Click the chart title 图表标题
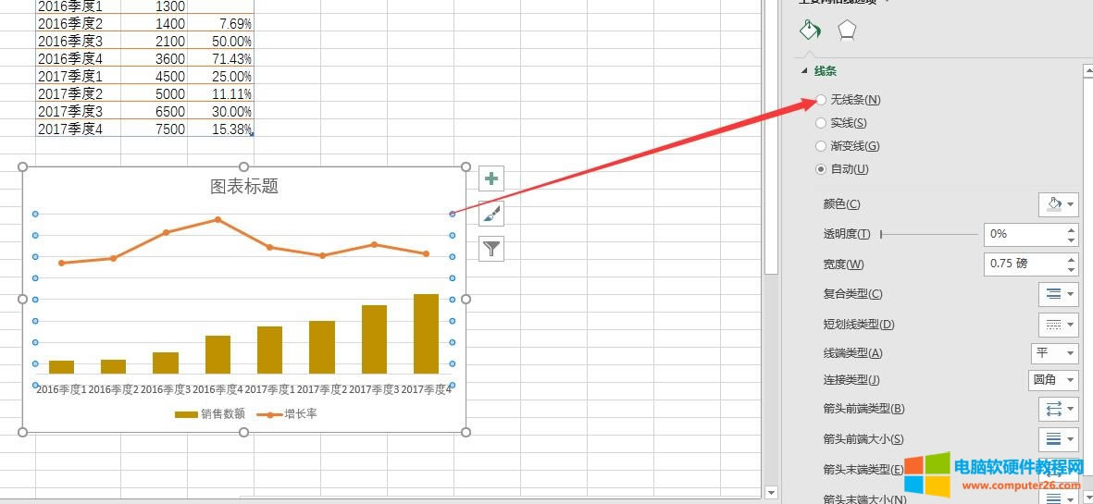Viewport: 1093px width, 504px height. pos(244,186)
